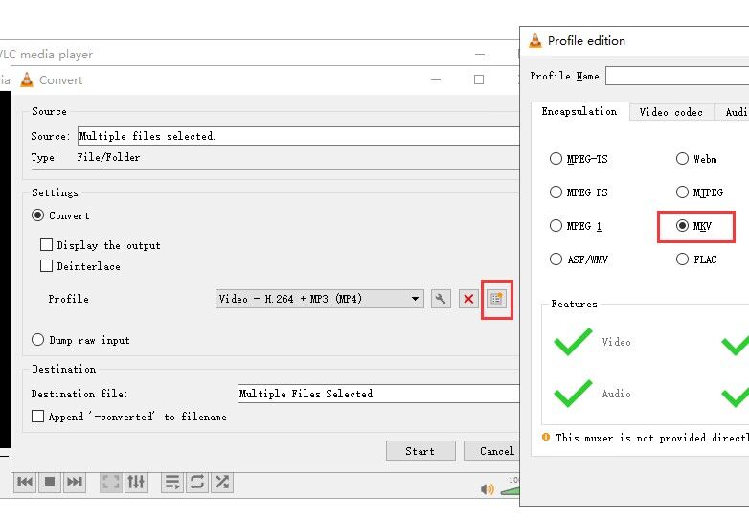Image resolution: width=749 pixels, height=520 pixels.
Task: Click the wrench edit profile icon
Action: pyautogui.click(x=441, y=300)
